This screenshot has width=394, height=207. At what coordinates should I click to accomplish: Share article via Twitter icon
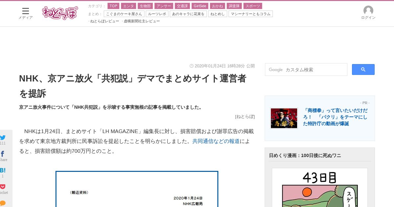click(x=3, y=138)
